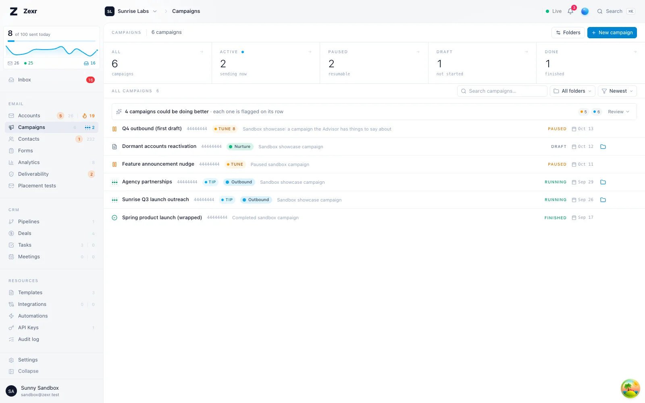Open Settings in the sidebar

click(x=52, y=360)
